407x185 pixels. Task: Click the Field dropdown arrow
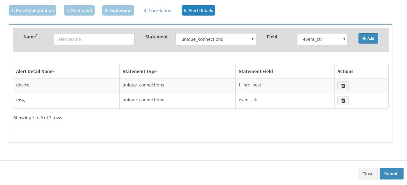click(344, 39)
